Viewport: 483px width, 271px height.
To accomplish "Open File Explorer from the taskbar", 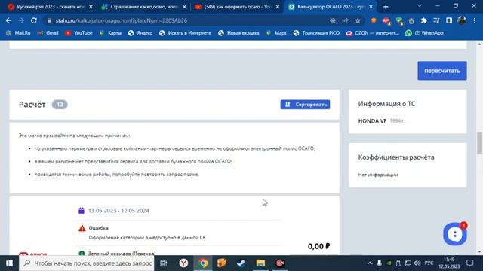I will (260, 263).
